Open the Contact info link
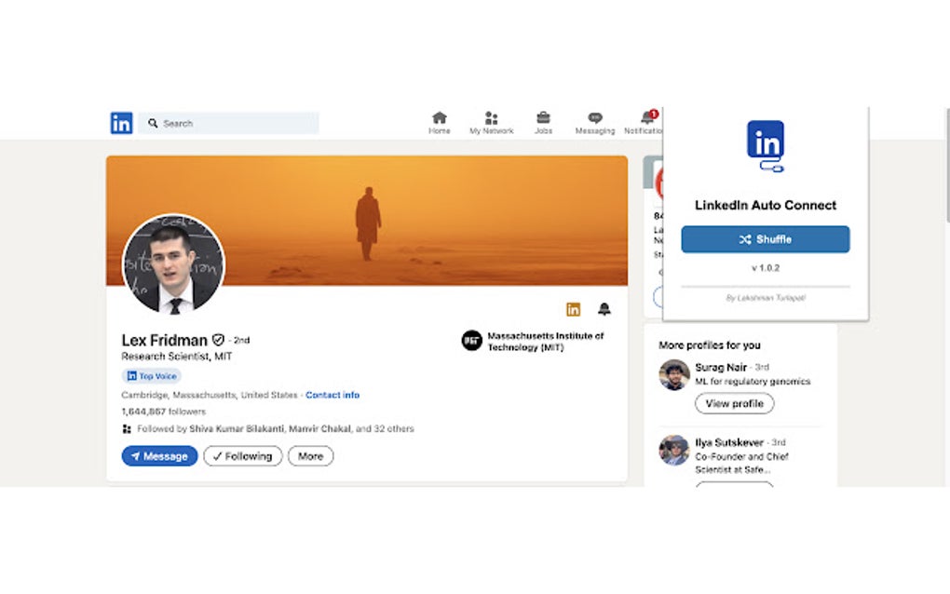This screenshot has height=594, width=950. click(x=332, y=394)
